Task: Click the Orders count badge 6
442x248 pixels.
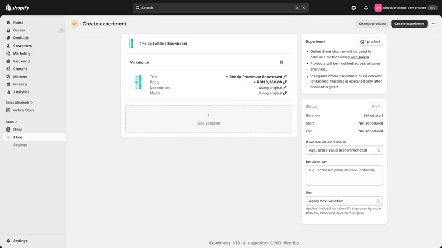Action: click(x=61, y=30)
